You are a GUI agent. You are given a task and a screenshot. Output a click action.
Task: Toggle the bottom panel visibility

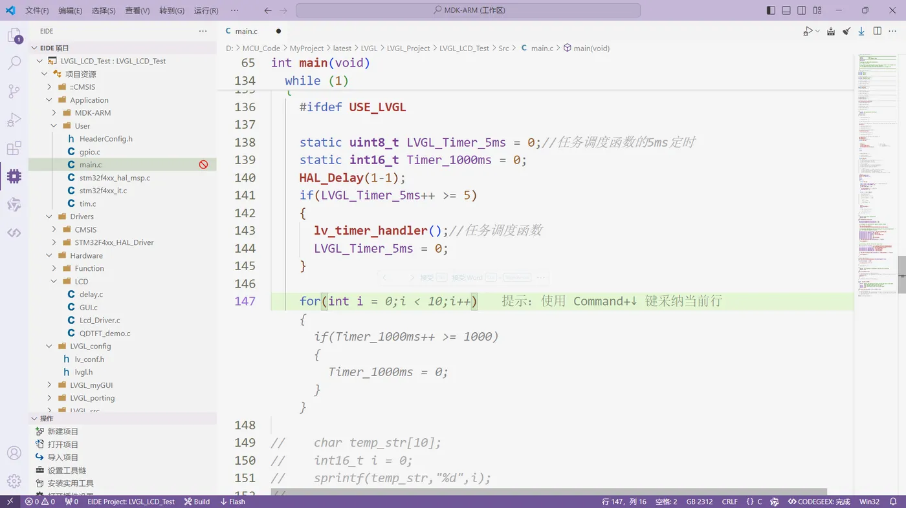click(786, 10)
